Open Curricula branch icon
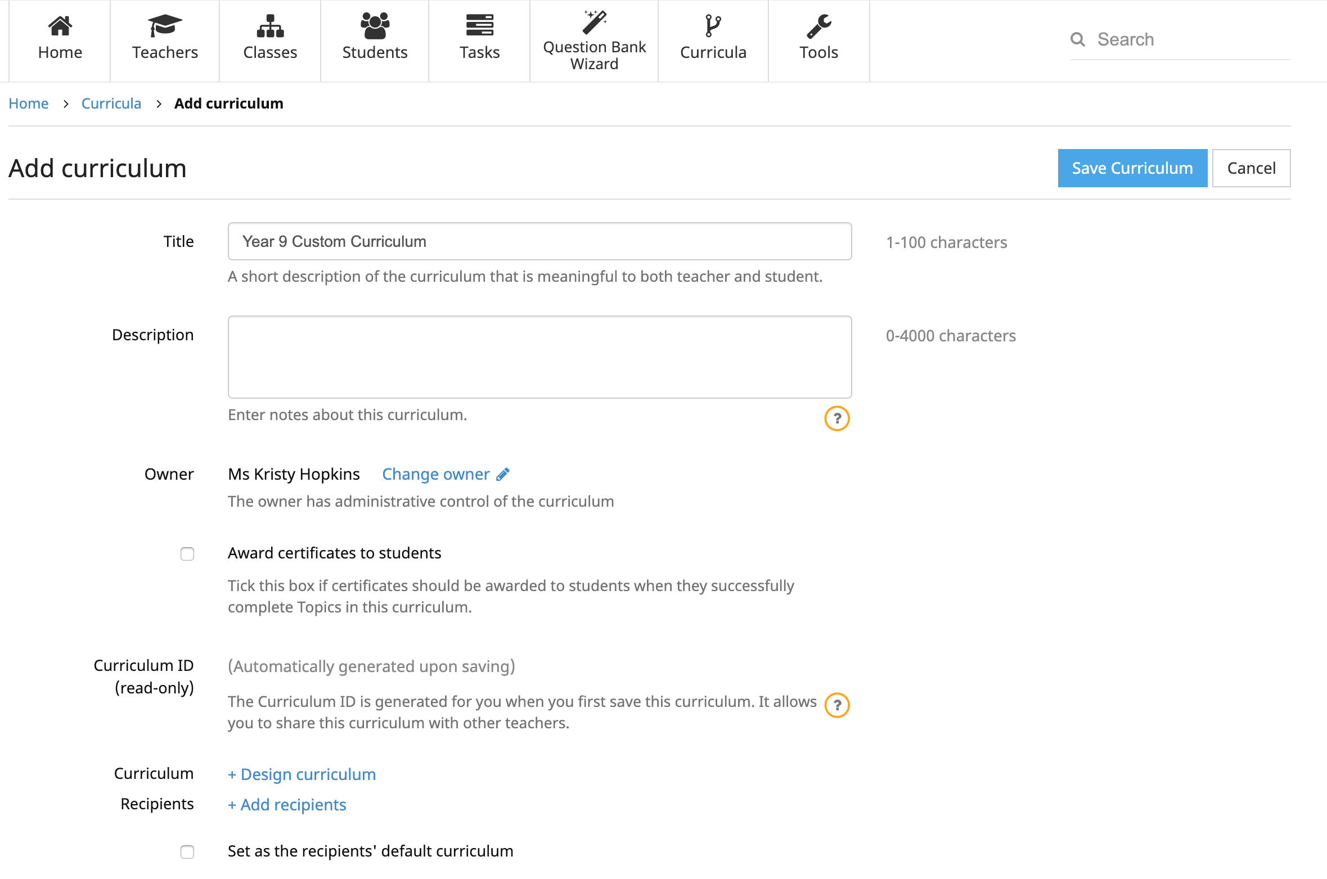The height and width of the screenshot is (879, 1327). 713,26
